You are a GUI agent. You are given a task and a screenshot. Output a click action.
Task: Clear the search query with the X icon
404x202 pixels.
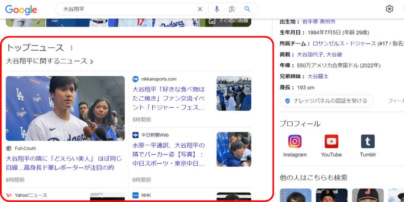tap(200, 9)
